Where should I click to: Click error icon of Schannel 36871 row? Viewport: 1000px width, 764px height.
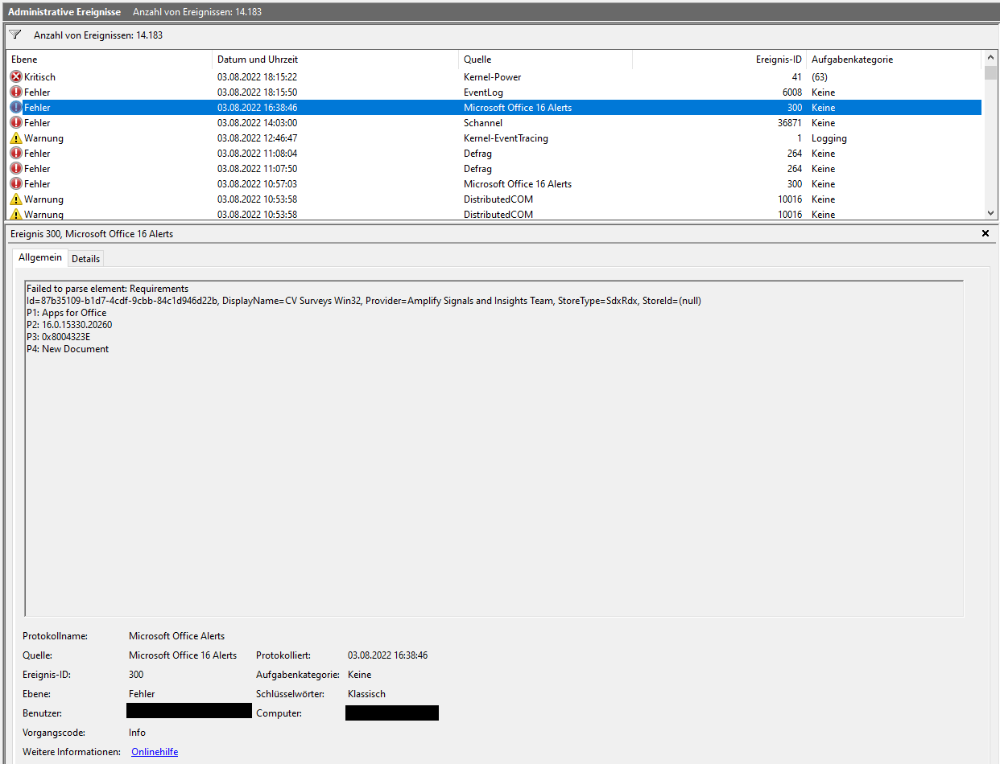pos(16,123)
